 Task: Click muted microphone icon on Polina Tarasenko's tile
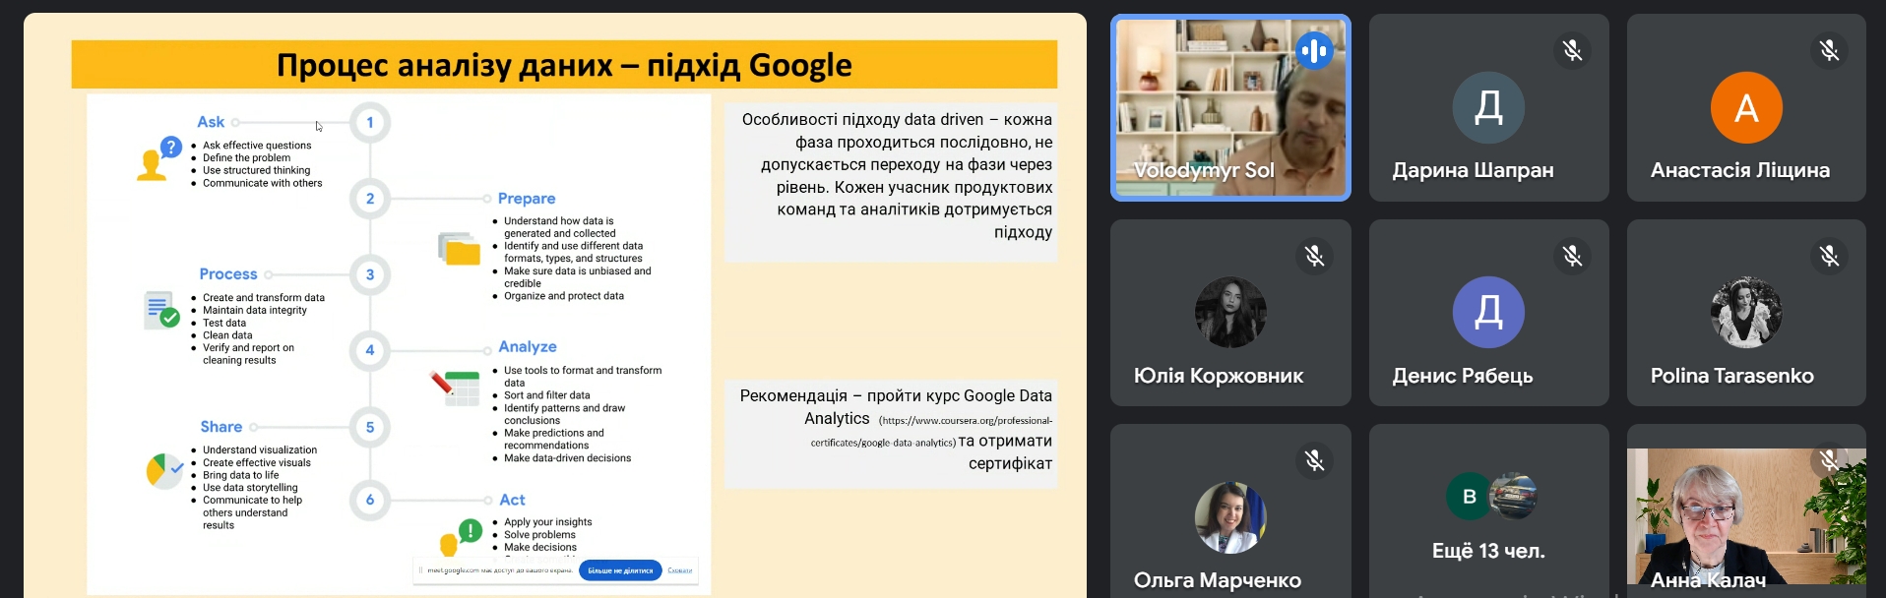pos(1829,256)
